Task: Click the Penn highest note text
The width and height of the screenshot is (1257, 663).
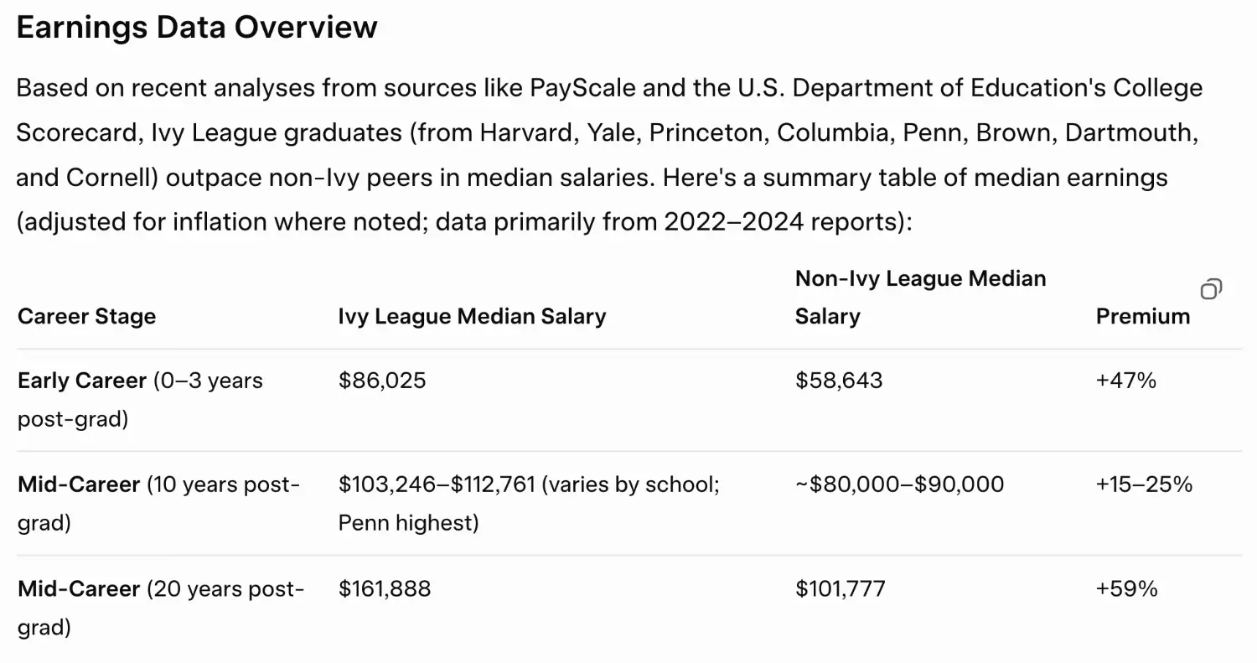Action: [x=408, y=523]
